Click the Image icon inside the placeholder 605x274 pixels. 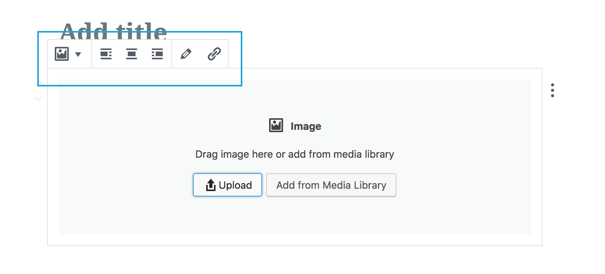[276, 126]
